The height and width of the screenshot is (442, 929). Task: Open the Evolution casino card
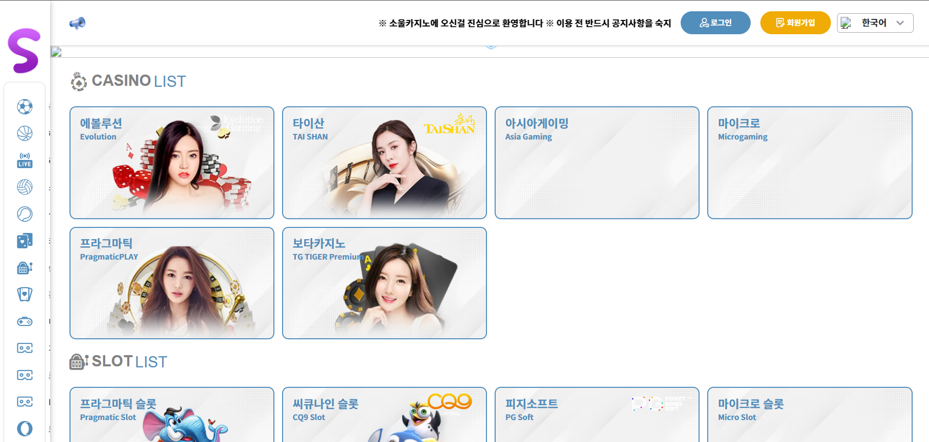(172, 162)
